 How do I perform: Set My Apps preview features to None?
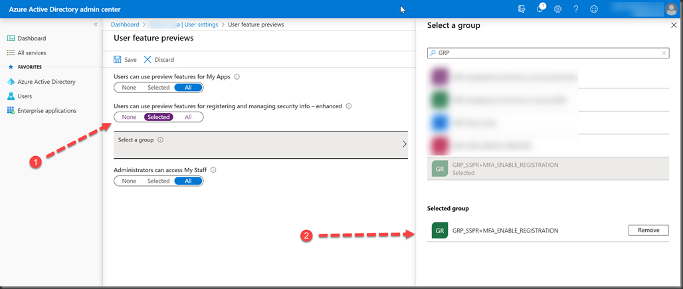click(129, 88)
